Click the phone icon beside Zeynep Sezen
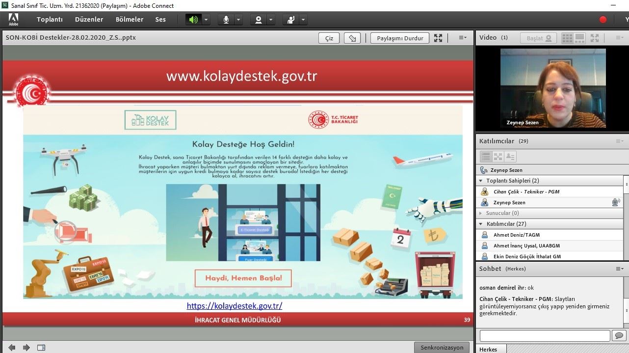Image resolution: width=629 pixels, height=353 pixels. 484,170
